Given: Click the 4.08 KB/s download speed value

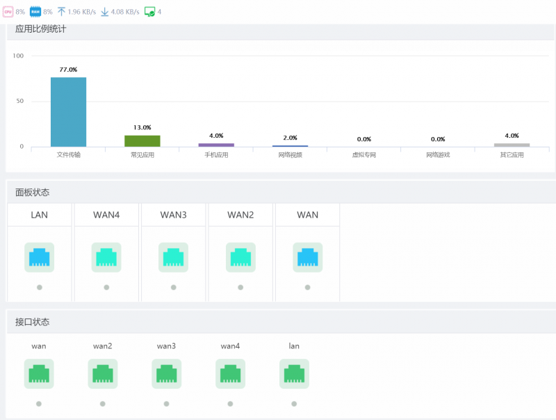Looking at the screenshot, I should coord(125,12).
